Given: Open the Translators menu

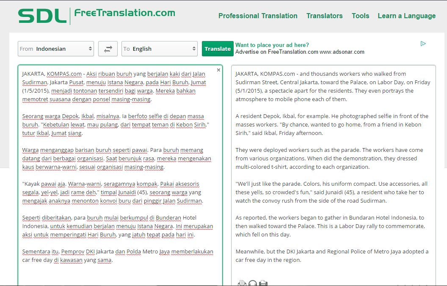Looking at the screenshot, I should click(324, 16).
